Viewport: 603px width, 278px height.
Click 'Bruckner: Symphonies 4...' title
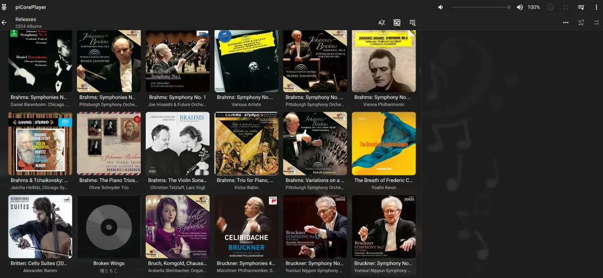pos(246,263)
